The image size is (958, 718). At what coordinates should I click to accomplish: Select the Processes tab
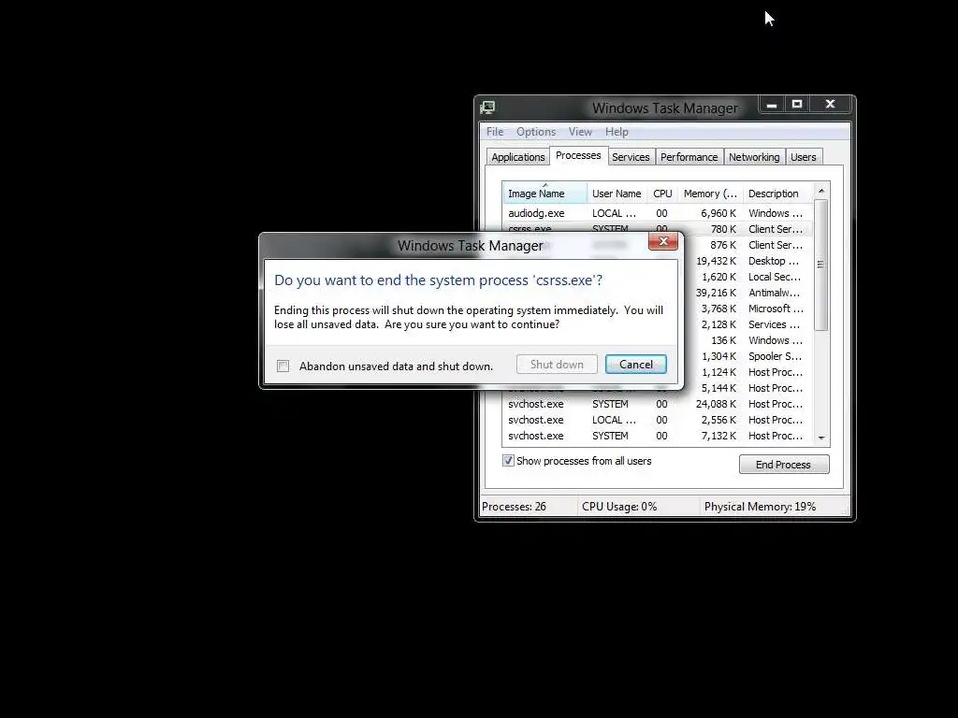pos(578,156)
